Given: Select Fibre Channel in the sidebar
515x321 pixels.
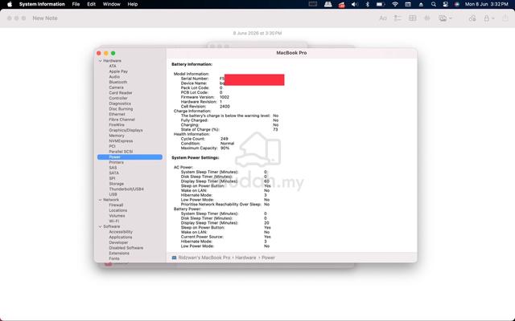Looking at the screenshot, I should point(122,120).
